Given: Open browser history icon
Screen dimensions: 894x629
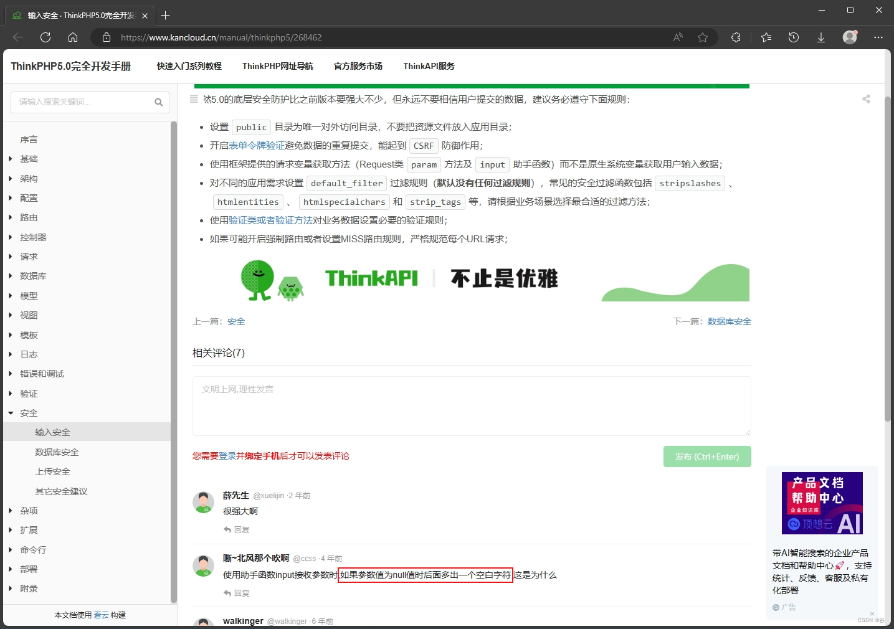Looking at the screenshot, I should 793,37.
